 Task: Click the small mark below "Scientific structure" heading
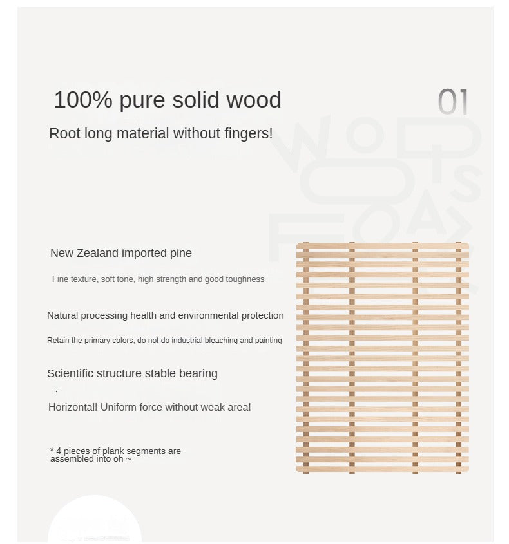tap(57, 391)
